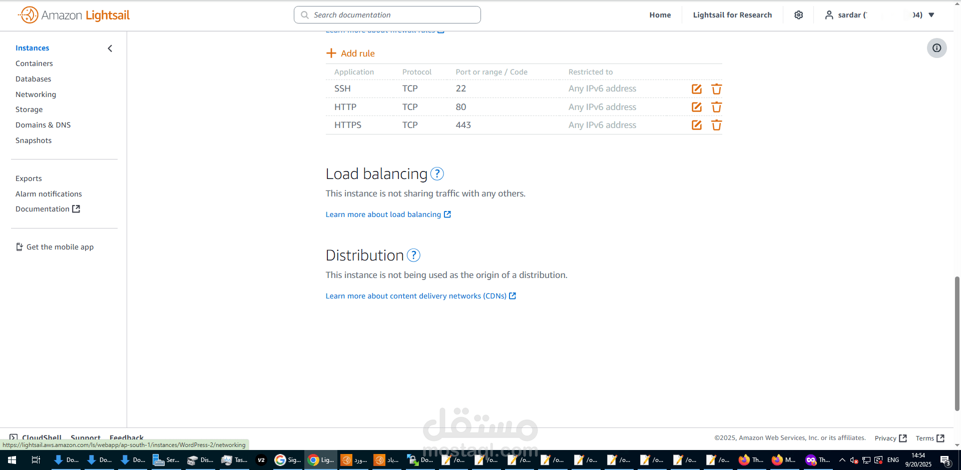
Task: Click the HTTPS application cell
Action: pos(348,125)
